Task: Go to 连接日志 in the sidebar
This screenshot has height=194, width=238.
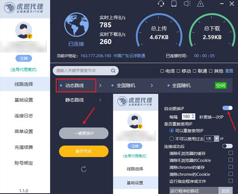Action: (24, 116)
